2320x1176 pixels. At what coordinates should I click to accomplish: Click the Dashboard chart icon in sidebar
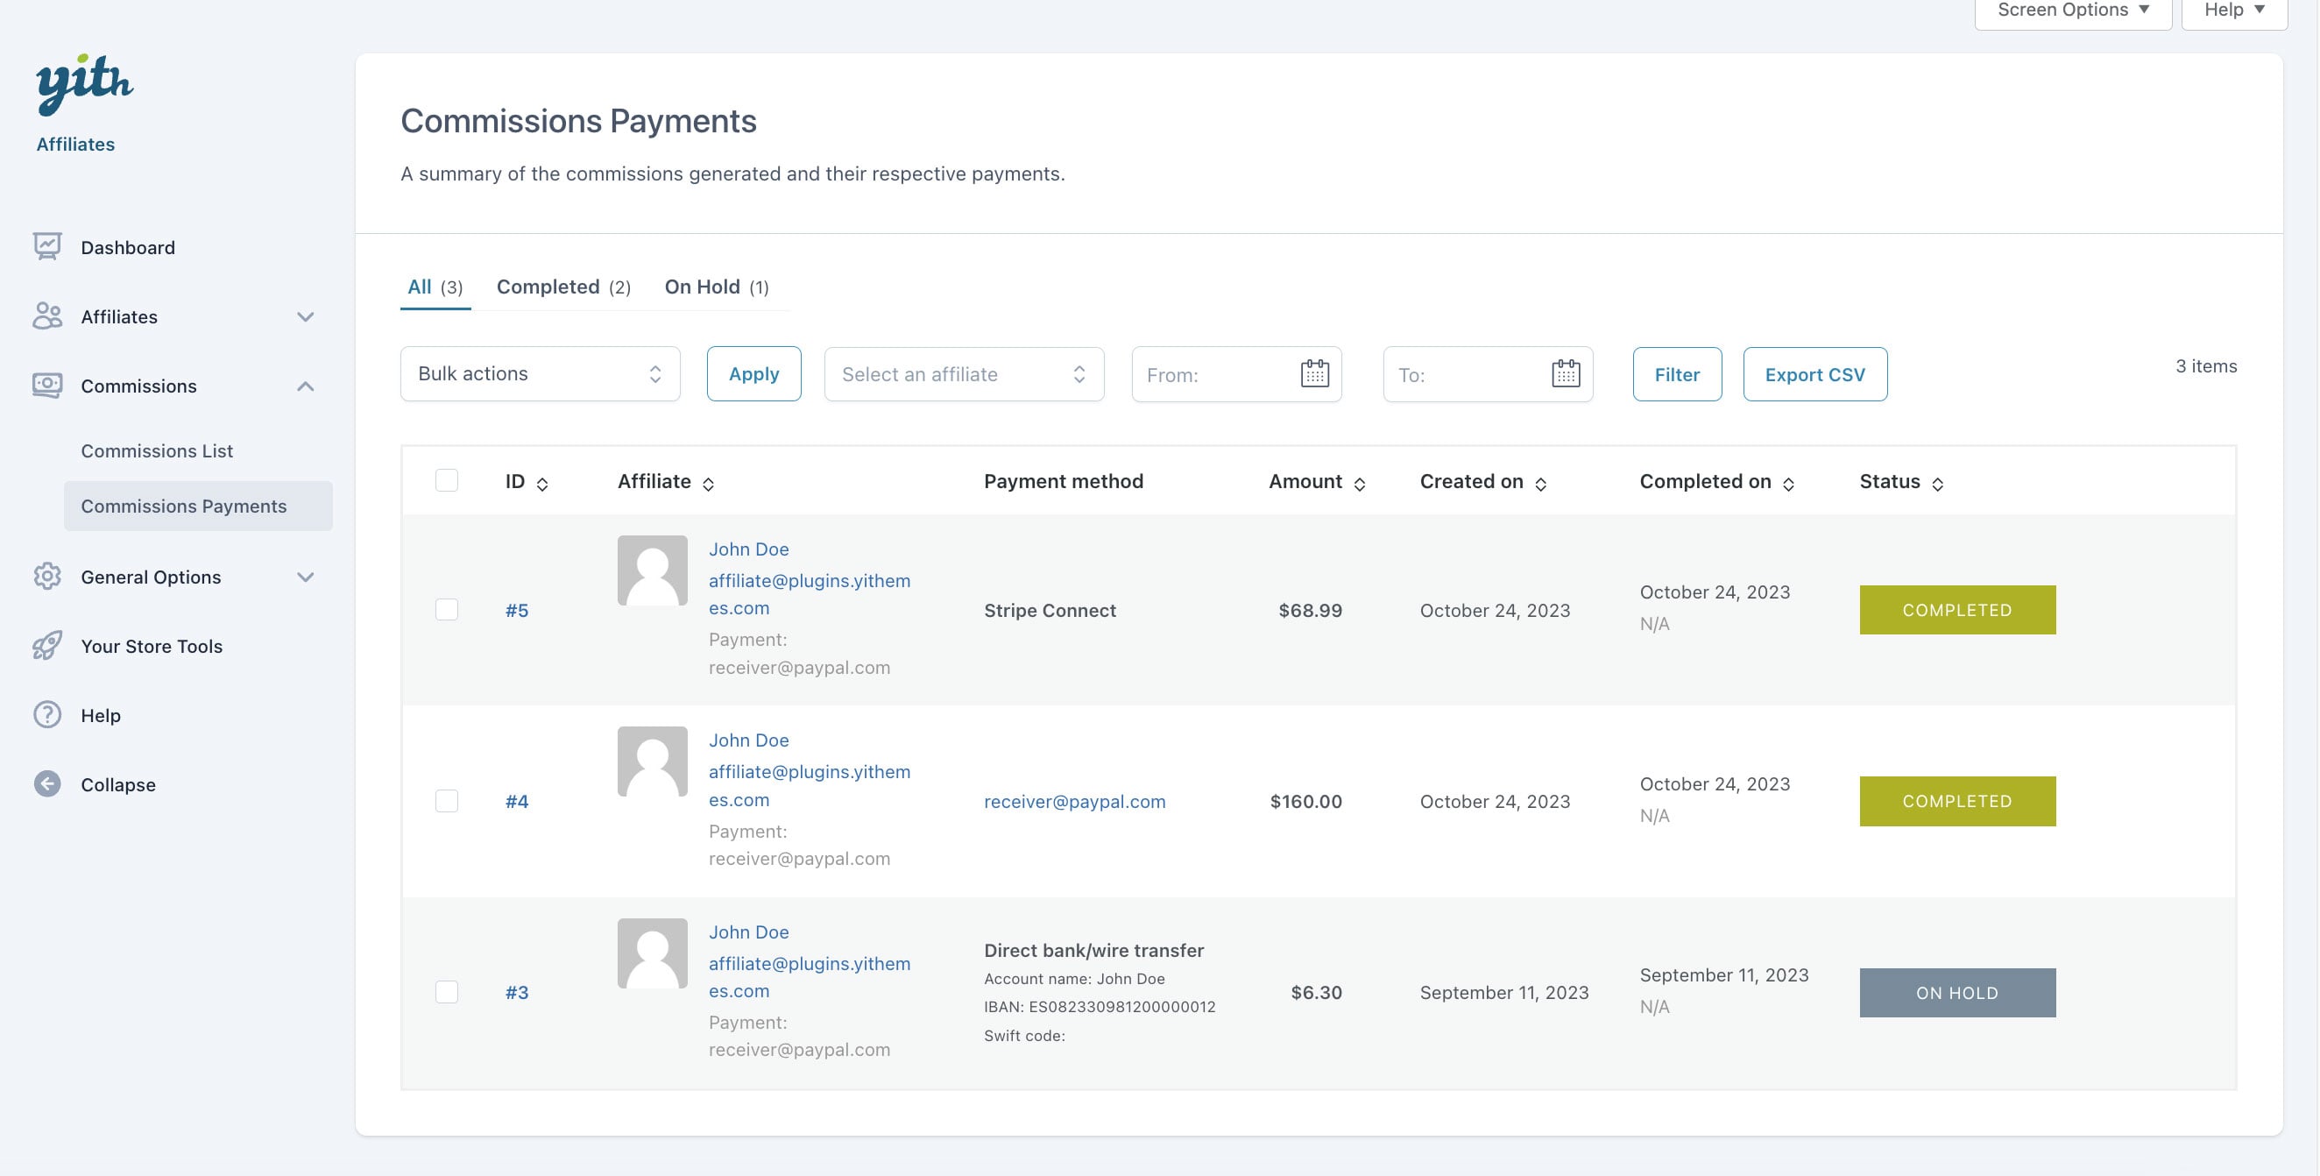(46, 247)
